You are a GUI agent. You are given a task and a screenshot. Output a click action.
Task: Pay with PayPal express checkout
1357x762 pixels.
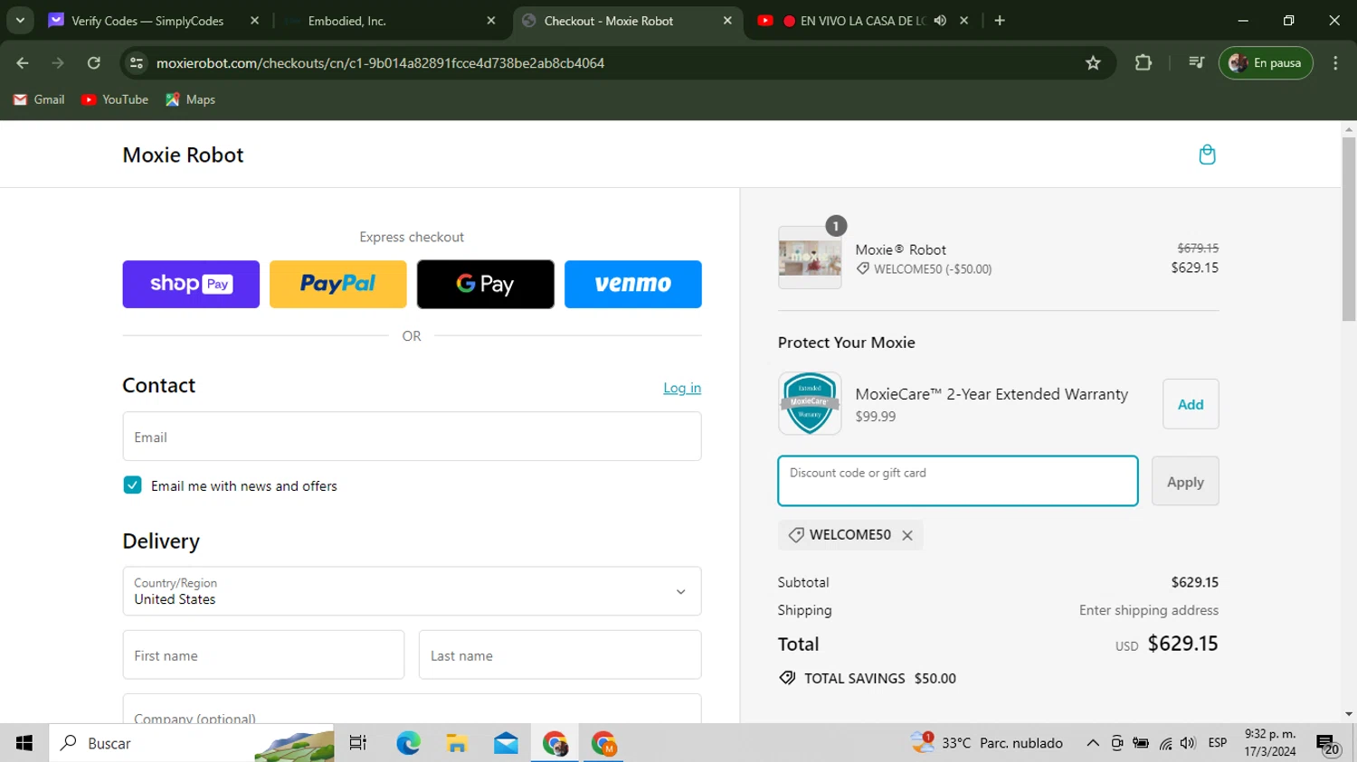[x=338, y=284]
